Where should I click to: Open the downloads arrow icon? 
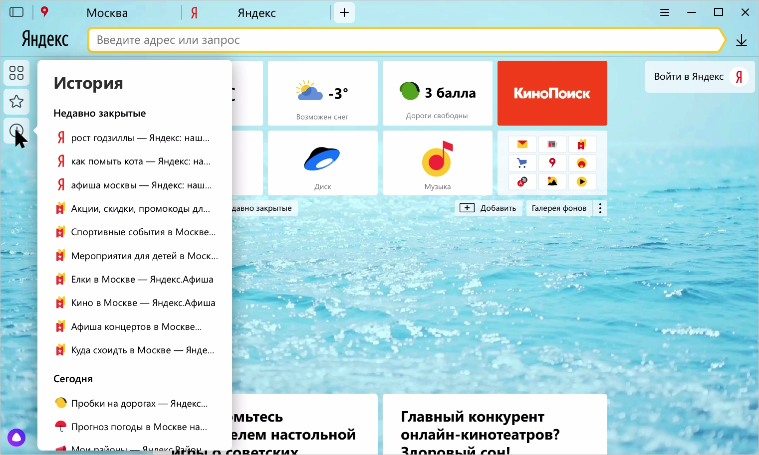point(742,40)
